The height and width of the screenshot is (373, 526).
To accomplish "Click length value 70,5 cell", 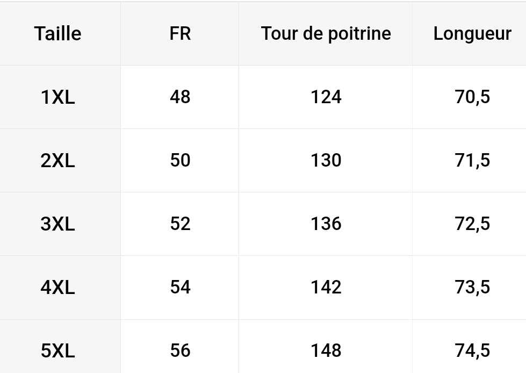I will [x=472, y=97].
